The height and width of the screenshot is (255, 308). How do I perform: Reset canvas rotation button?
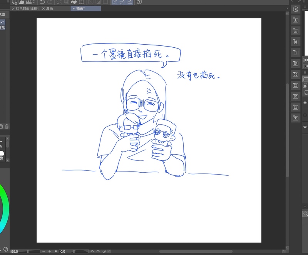tap(104, 251)
